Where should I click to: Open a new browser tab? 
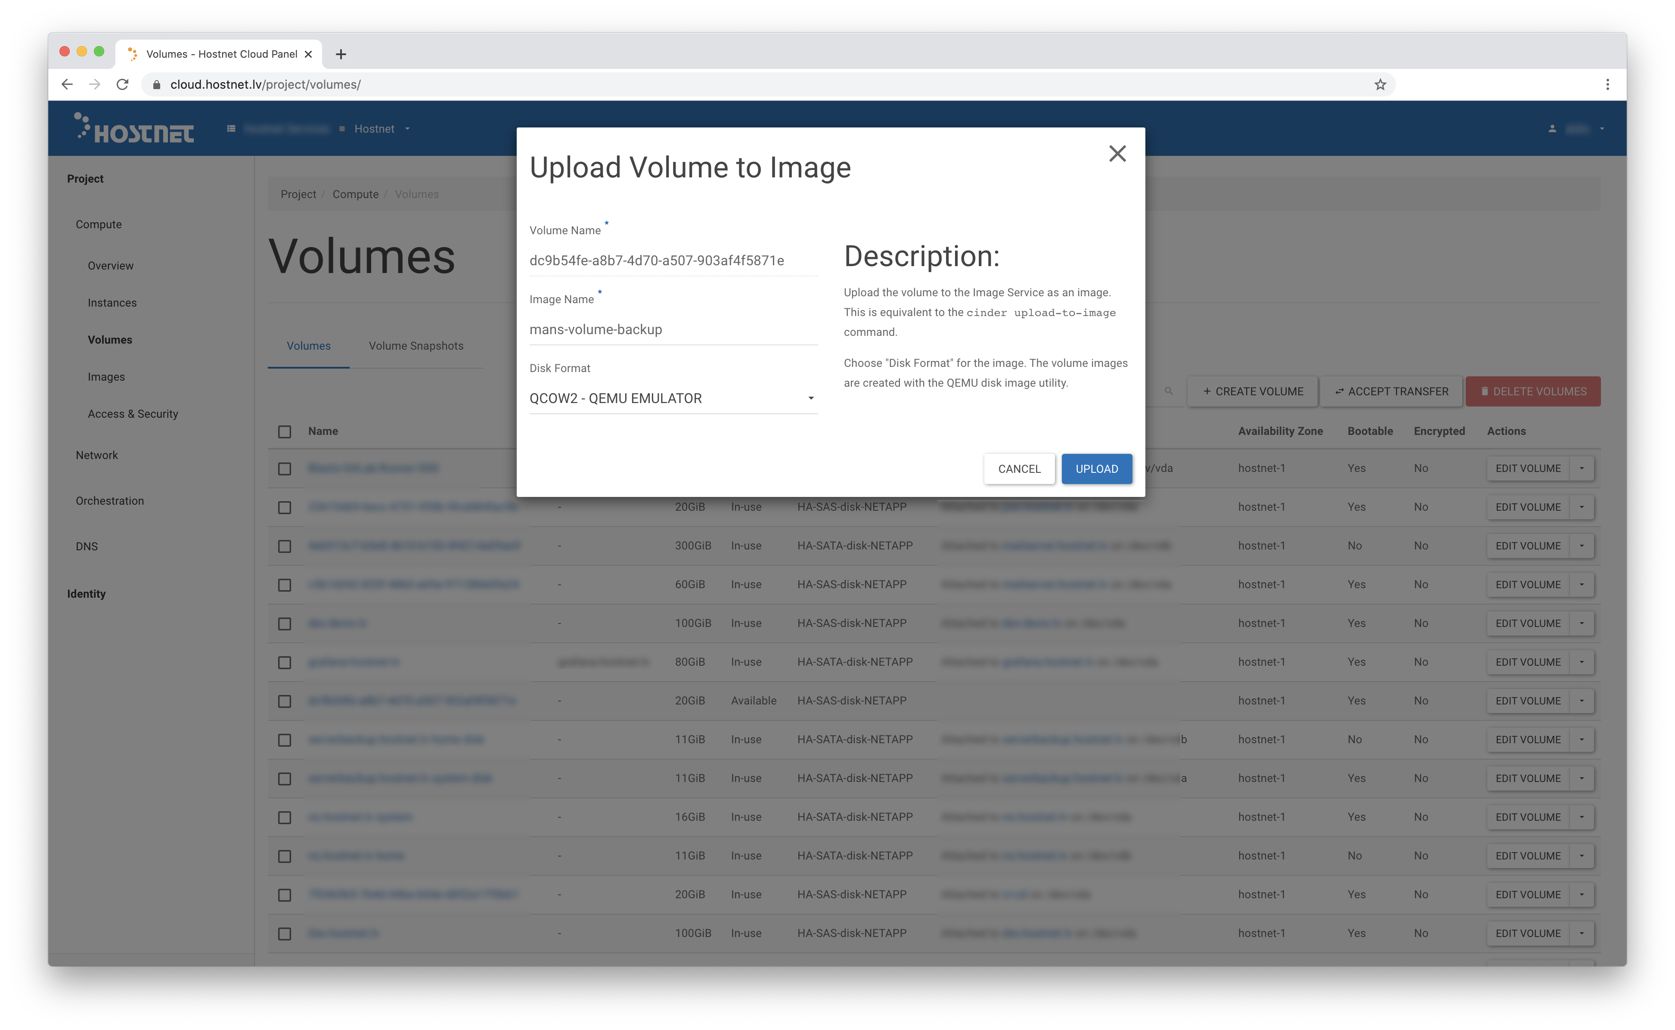(341, 55)
